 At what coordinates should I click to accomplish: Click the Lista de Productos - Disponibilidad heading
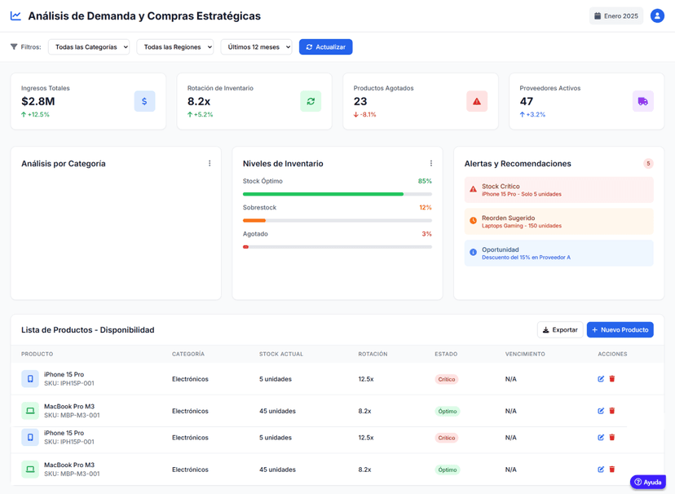coord(88,329)
